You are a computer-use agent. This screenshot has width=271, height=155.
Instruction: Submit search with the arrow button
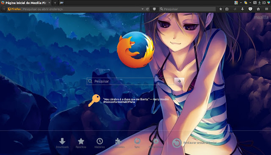[x=179, y=81]
